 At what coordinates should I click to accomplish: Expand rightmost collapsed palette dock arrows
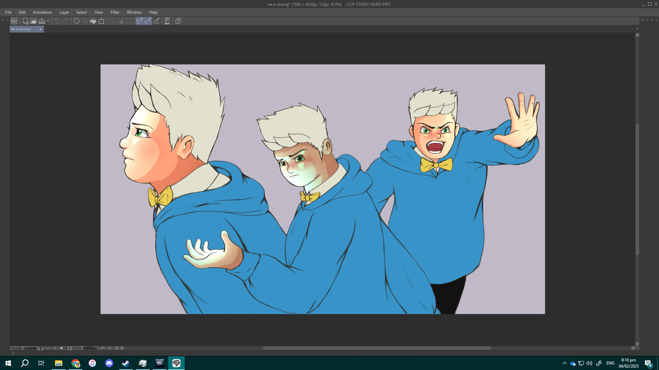click(x=656, y=20)
